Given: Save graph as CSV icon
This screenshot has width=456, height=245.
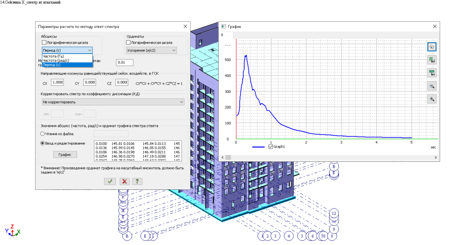Looking at the screenshot, I should 432,72.
